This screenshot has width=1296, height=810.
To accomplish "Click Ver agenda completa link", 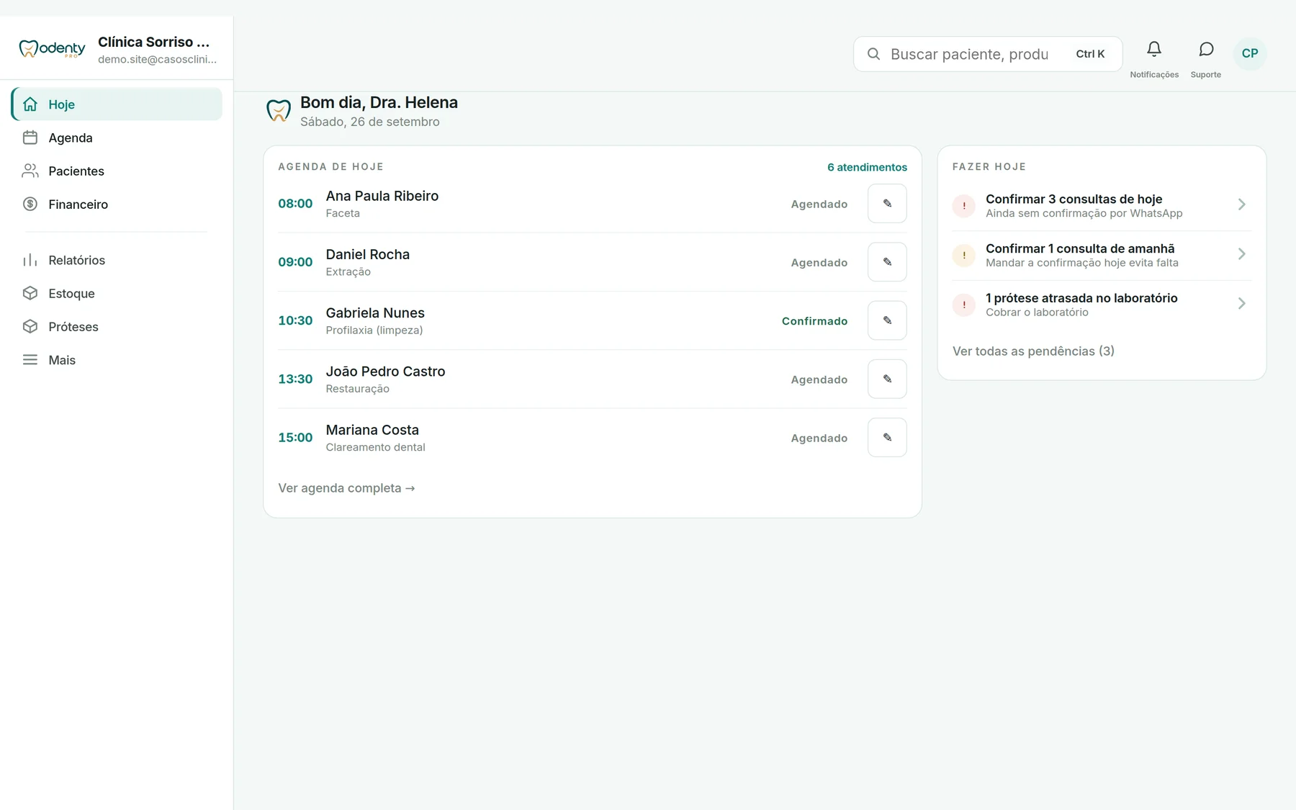I will click(346, 488).
